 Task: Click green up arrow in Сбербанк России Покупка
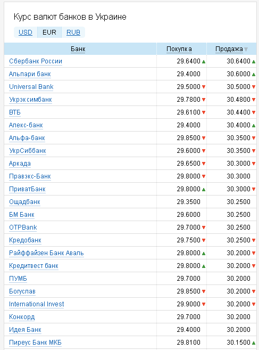[204, 62]
